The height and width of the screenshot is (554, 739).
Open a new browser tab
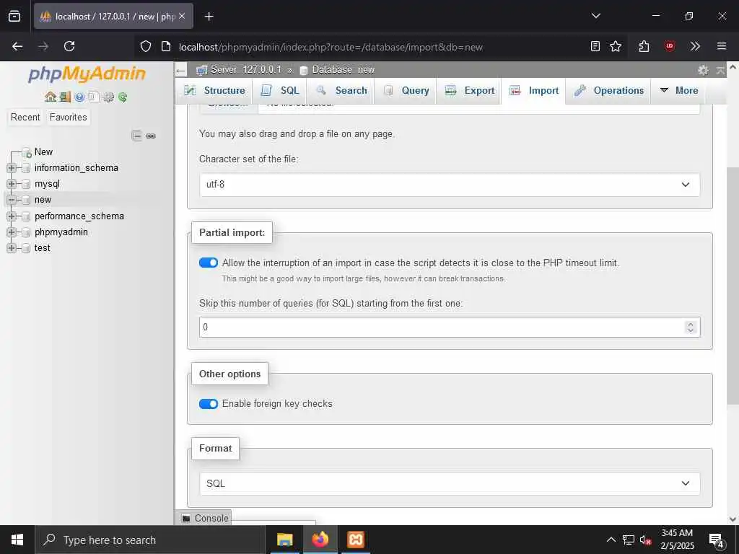pos(209,17)
